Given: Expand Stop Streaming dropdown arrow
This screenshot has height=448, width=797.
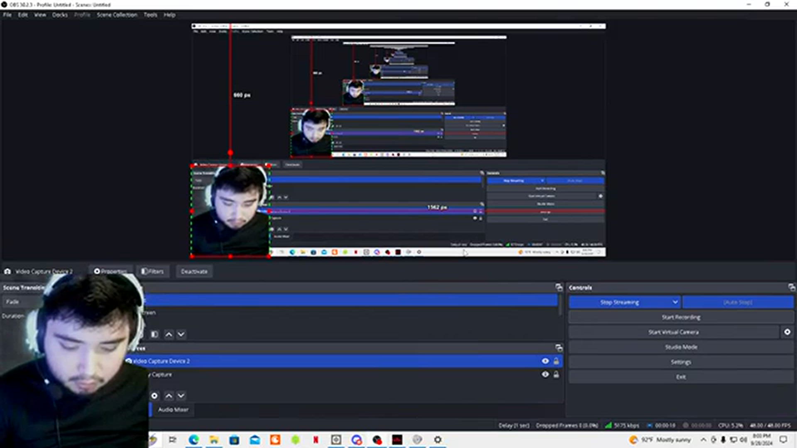Looking at the screenshot, I should (675, 302).
